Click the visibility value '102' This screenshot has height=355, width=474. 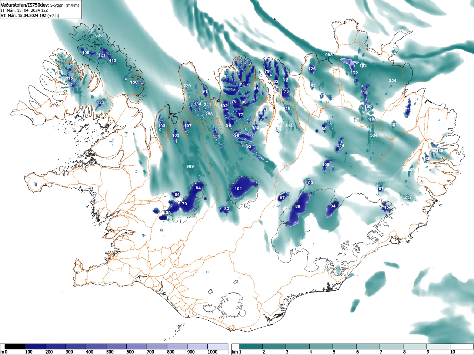tap(224, 106)
